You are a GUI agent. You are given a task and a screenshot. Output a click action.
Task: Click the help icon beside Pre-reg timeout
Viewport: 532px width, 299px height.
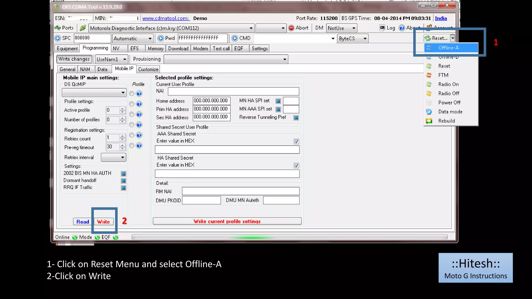click(139, 145)
